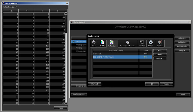The height and width of the screenshot is (112, 193).
Task: Open the Measurement device tab
Action: (127, 43)
